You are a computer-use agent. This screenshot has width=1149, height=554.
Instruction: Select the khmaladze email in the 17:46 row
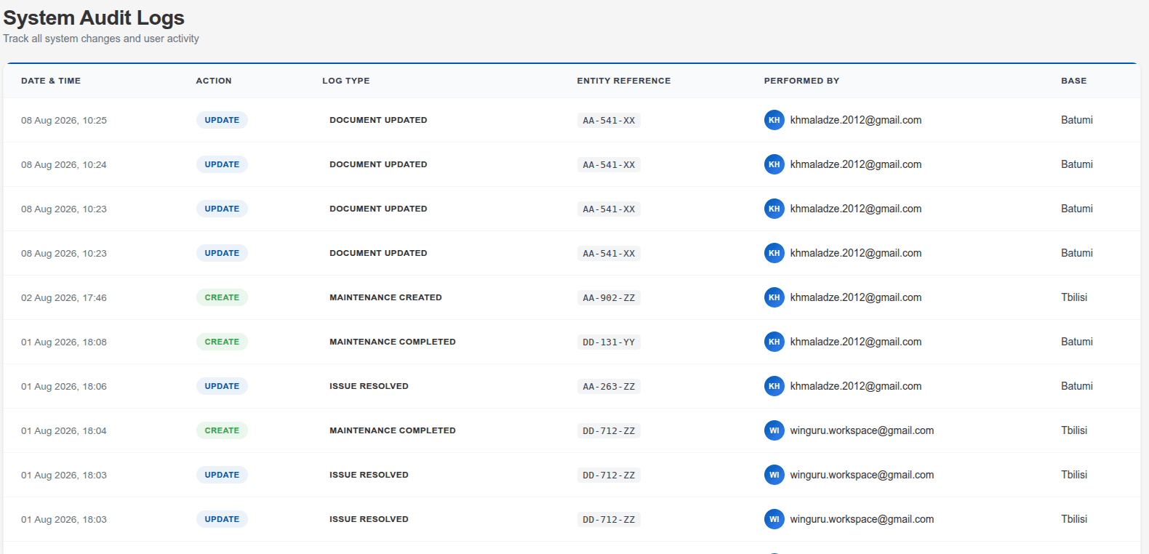(x=856, y=297)
